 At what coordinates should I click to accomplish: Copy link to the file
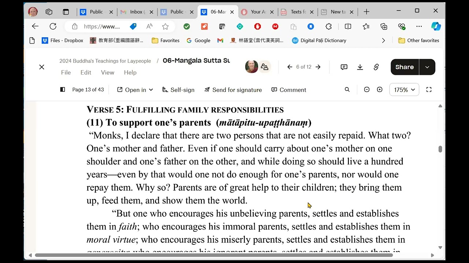tap(376, 67)
